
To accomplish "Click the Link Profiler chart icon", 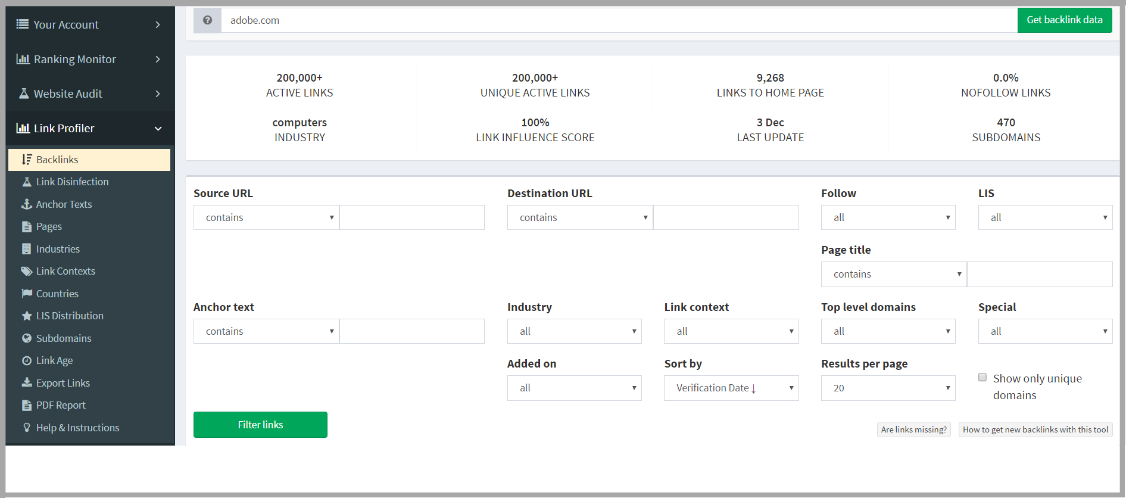I will [x=23, y=128].
